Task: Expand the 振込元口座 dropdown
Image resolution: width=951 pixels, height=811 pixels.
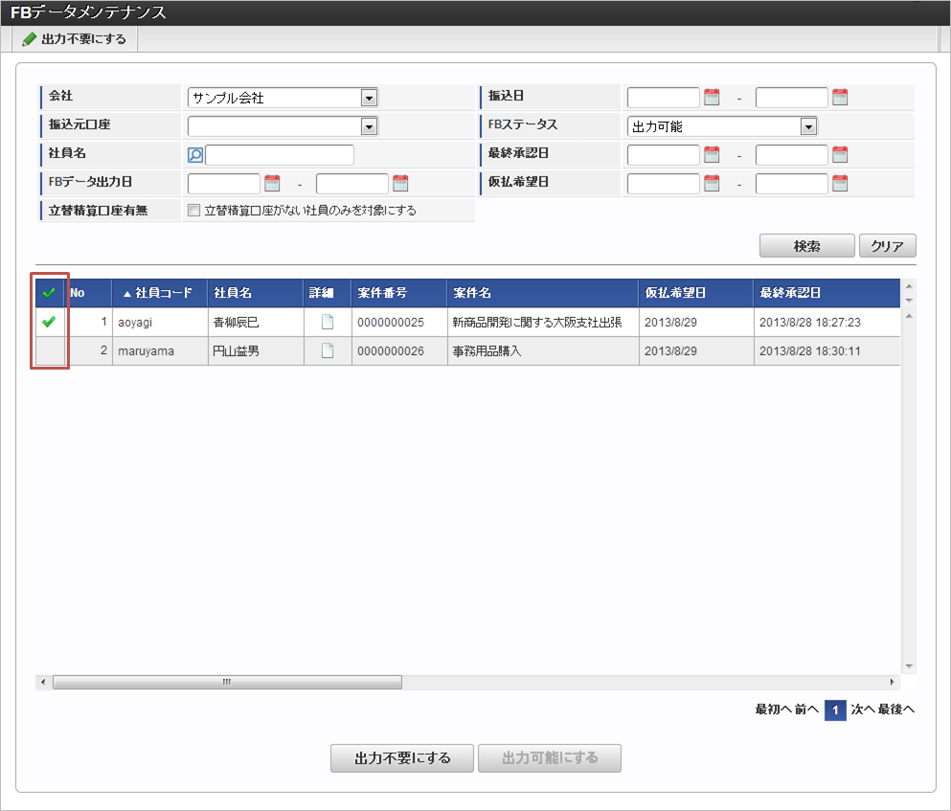Action: click(369, 126)
